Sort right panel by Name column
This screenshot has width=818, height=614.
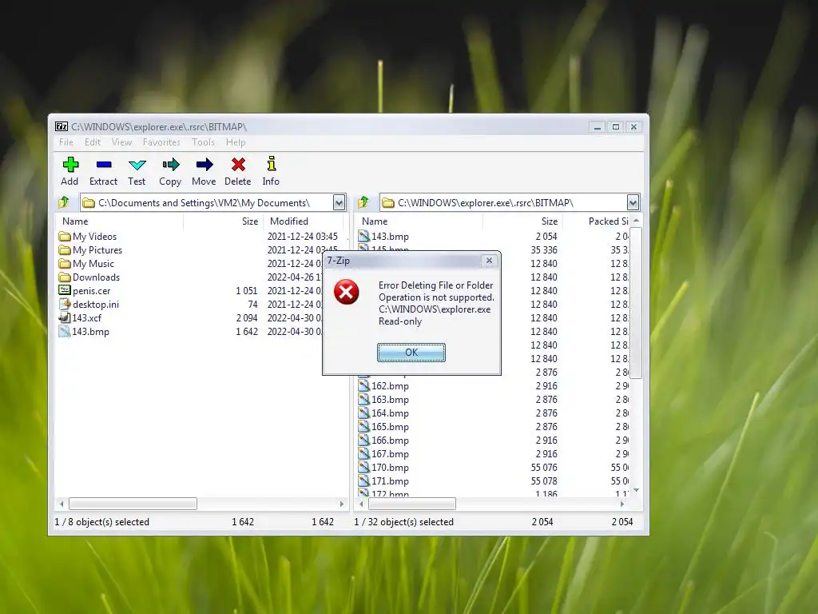point(419,221)
